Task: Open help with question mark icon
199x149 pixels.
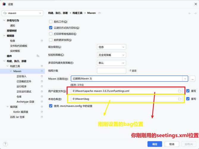Action: (x=5, y=144)
